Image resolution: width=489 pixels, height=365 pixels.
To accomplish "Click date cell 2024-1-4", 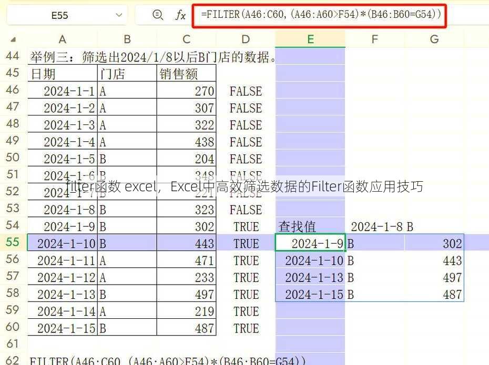I will 63,141.
